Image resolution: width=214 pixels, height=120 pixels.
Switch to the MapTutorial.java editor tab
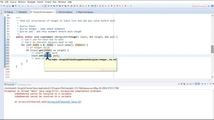[x=85, y=12]
